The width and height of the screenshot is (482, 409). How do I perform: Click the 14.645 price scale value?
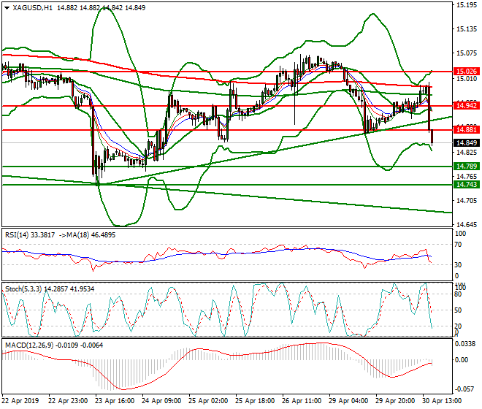coord(467,225)
